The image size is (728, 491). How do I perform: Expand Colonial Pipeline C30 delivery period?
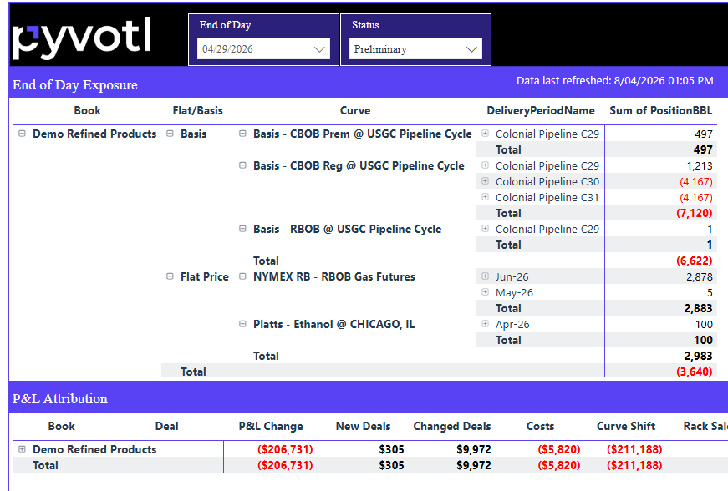pyautogui.click(x=485, y=181)
